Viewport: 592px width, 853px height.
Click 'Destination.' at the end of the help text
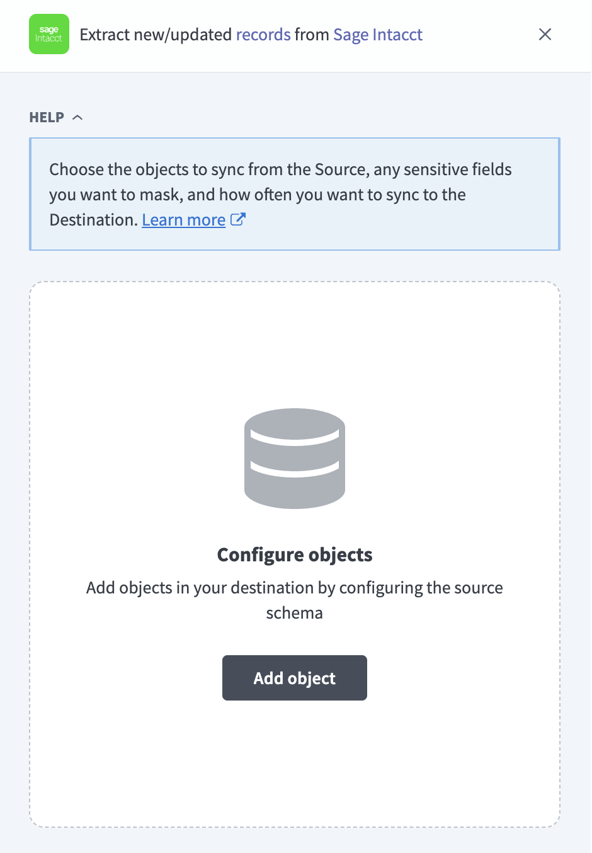point(93,220)
